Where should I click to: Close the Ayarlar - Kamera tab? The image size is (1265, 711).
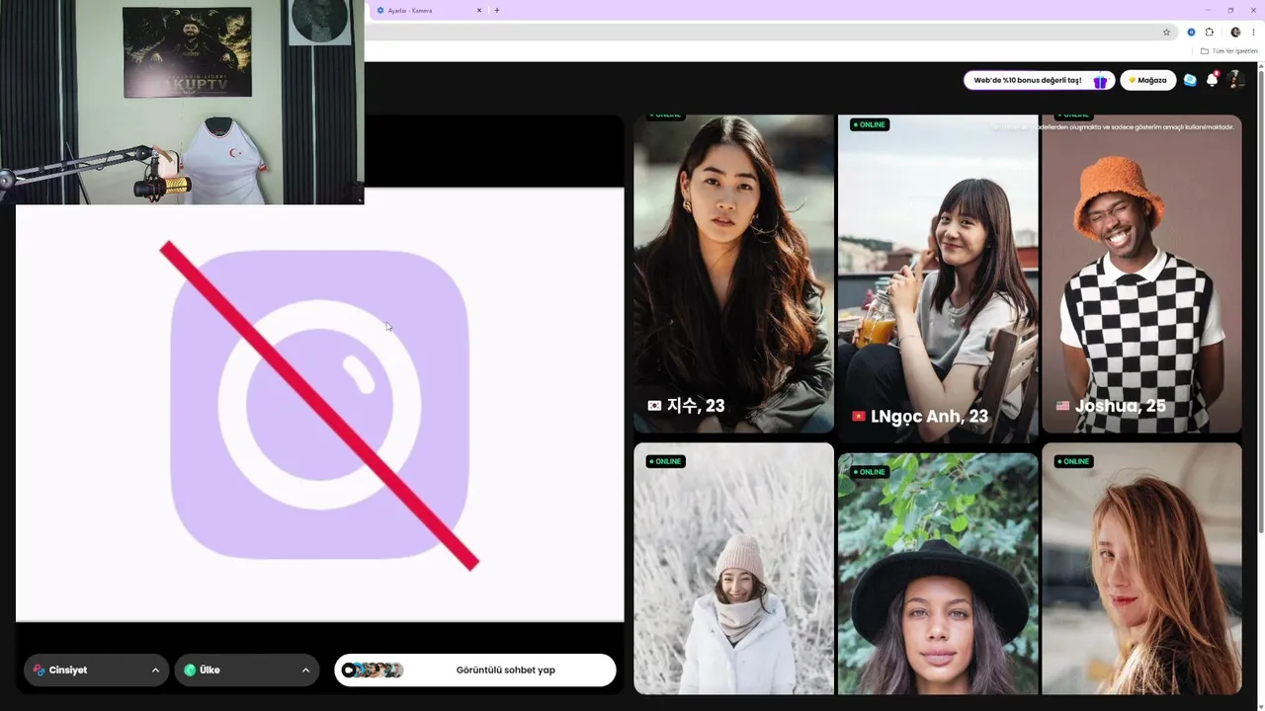(x=479, y=10)
